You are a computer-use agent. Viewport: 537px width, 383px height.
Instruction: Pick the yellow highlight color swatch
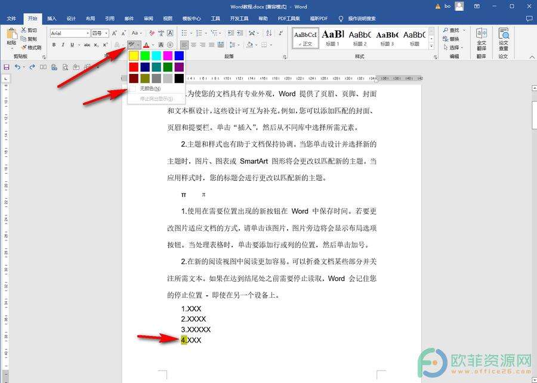[x=134, y=55]
